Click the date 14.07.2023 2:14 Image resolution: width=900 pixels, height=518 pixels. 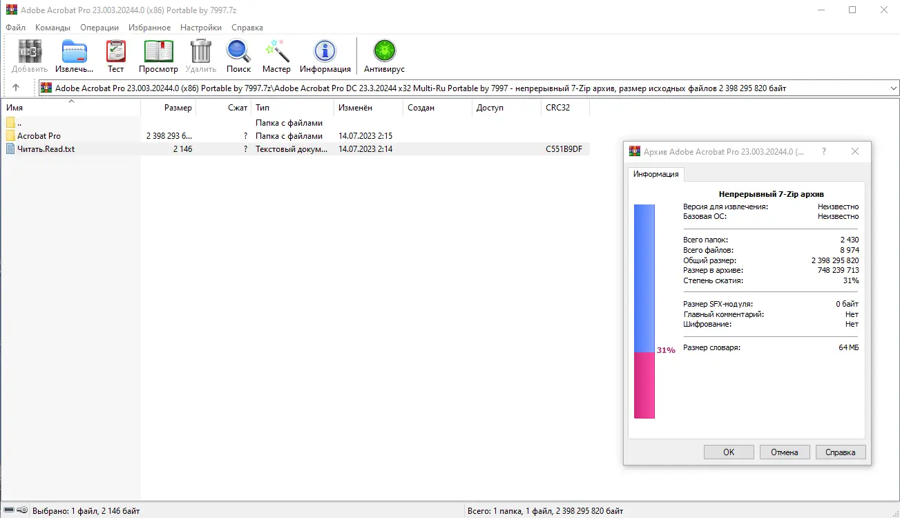365,148
